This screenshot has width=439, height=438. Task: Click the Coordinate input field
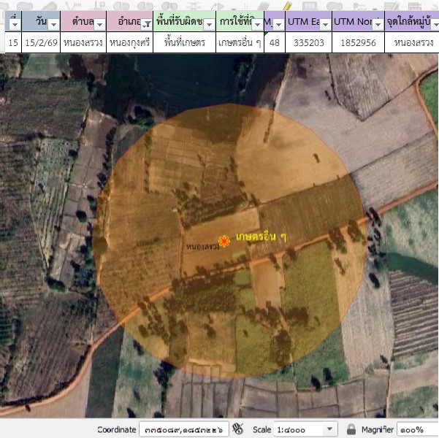pos(184,429)
